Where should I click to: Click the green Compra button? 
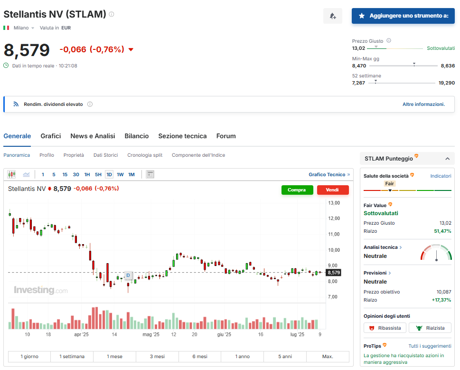point(297,190)
